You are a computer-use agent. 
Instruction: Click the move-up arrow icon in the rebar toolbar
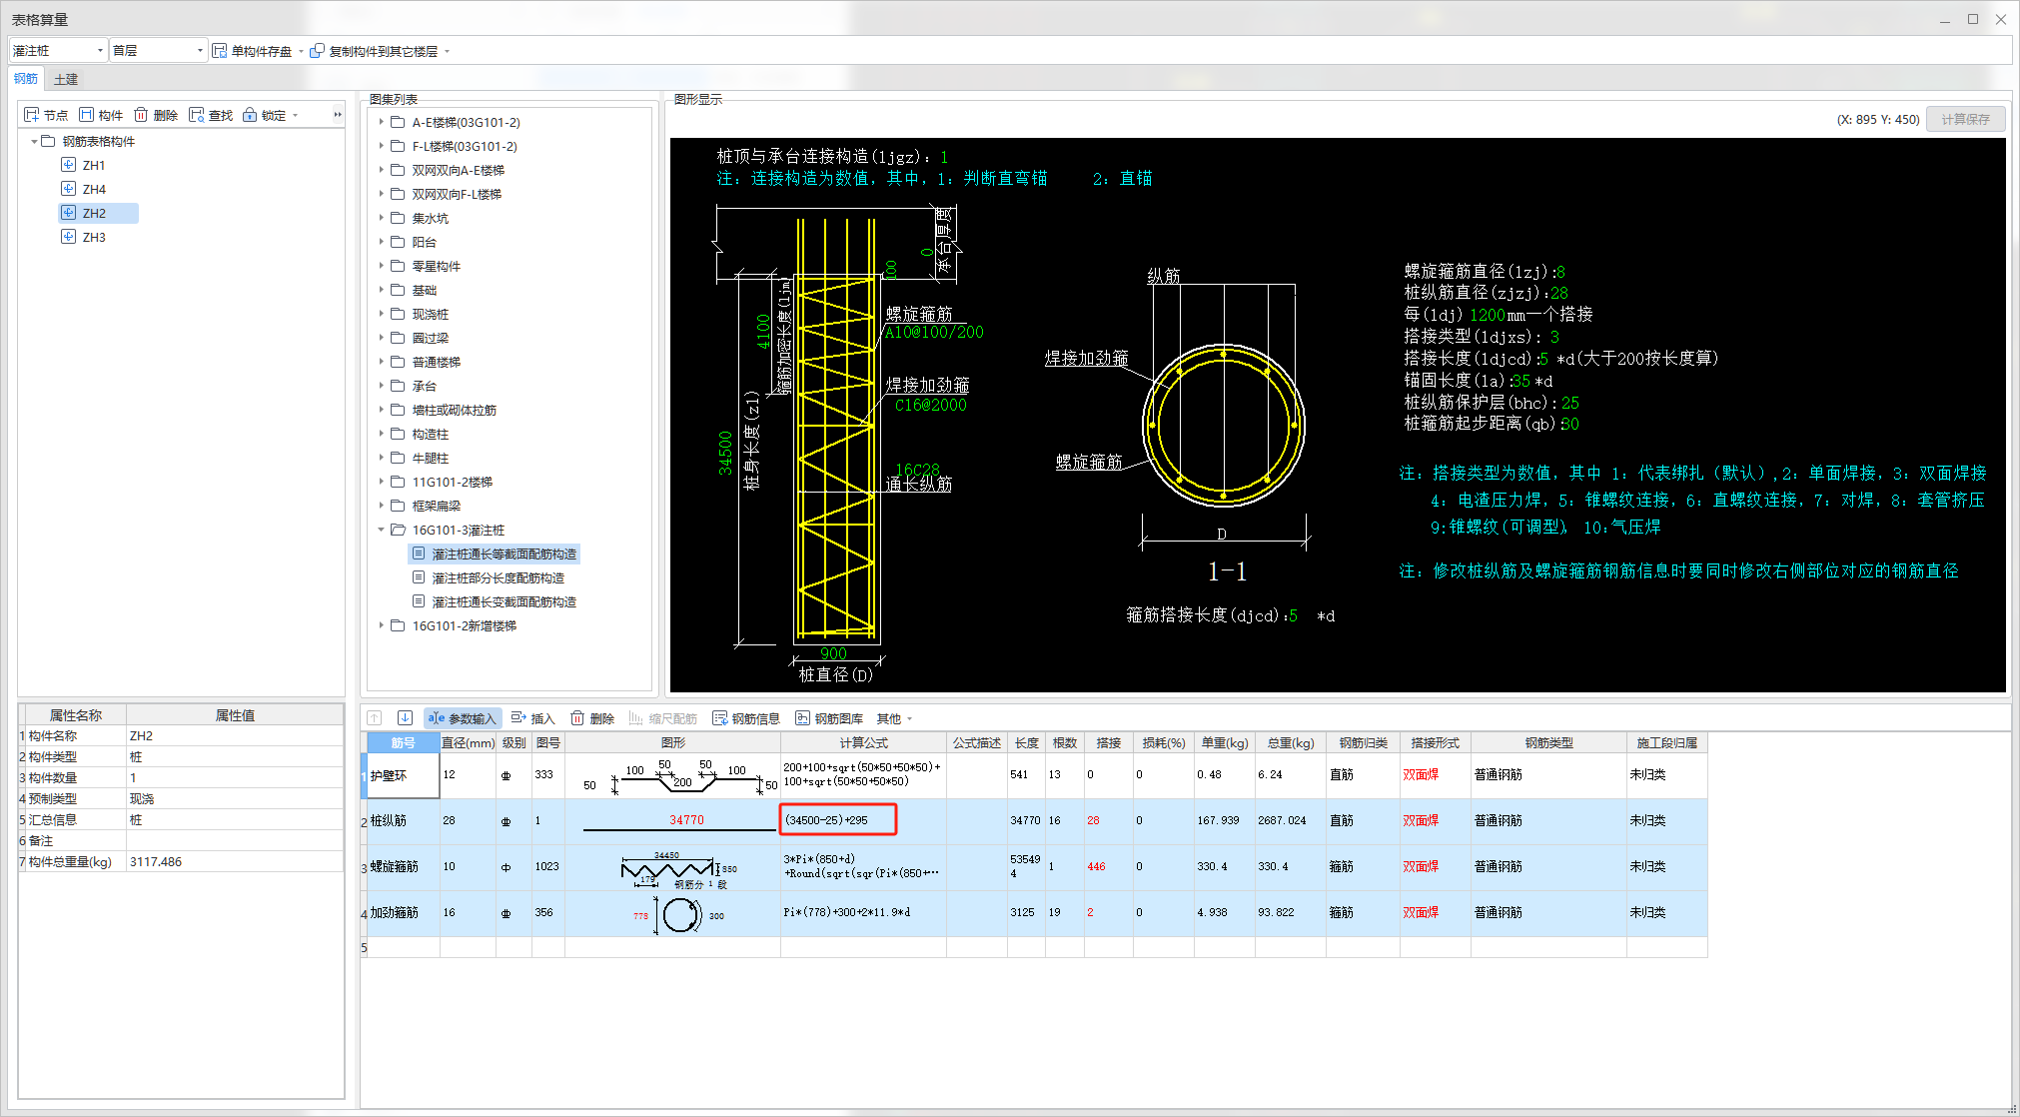375,717
